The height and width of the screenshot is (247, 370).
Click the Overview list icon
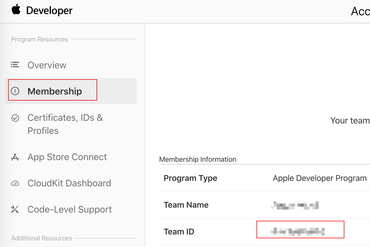[15, 65]
